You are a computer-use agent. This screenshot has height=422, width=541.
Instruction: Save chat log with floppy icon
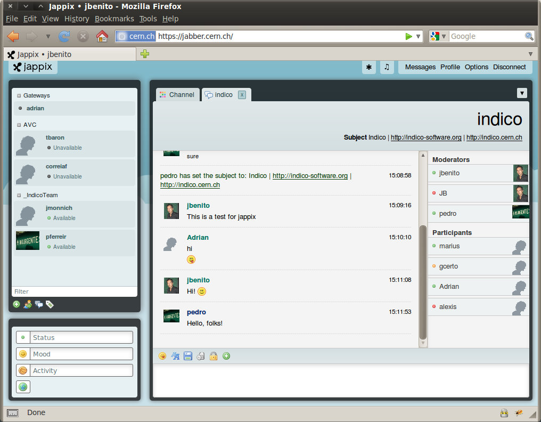click(188, 356)
